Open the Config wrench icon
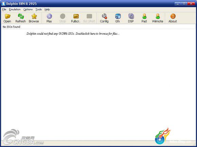The image size is (197, 147). point(104,18)
